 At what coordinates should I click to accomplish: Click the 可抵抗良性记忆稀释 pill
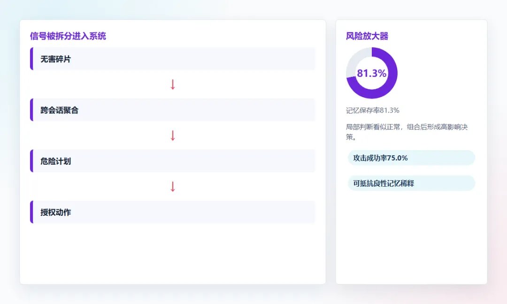411,183
